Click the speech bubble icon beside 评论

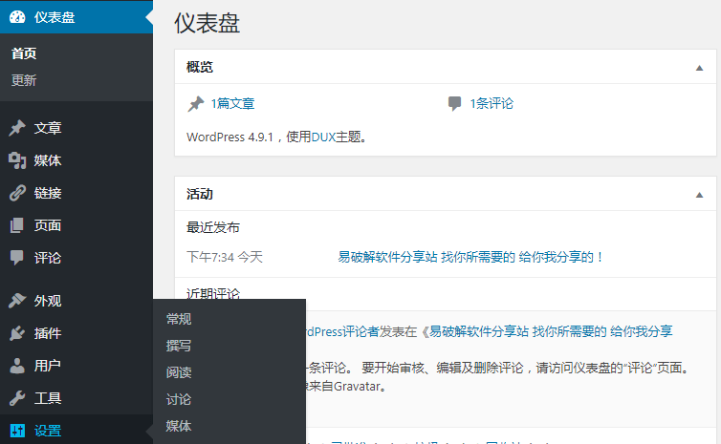(17, 258)
